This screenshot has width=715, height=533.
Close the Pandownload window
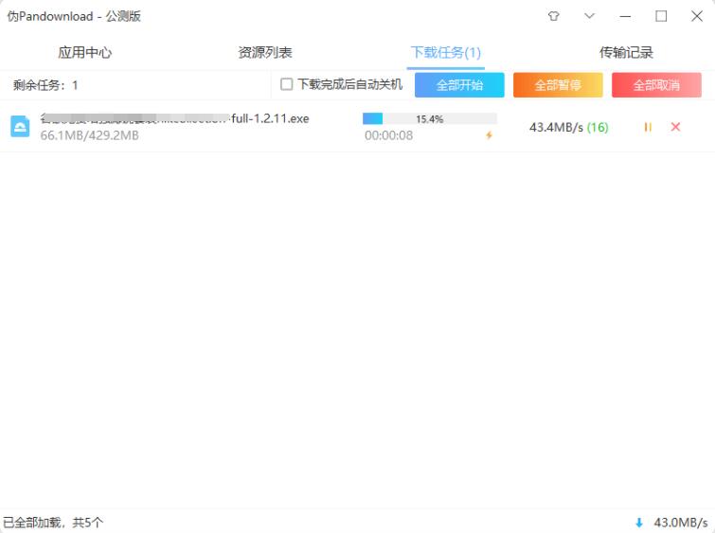[697, 16]
